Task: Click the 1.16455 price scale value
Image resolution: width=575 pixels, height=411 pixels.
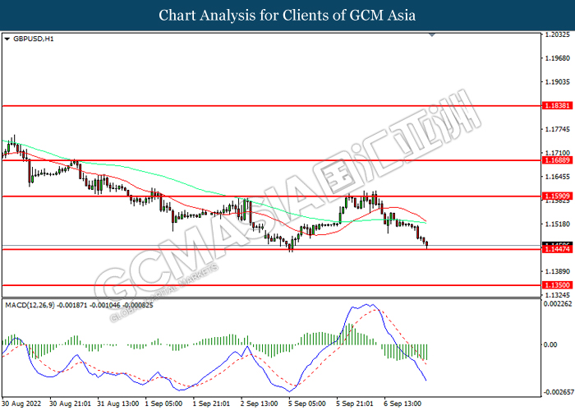Action: [558, 177]
